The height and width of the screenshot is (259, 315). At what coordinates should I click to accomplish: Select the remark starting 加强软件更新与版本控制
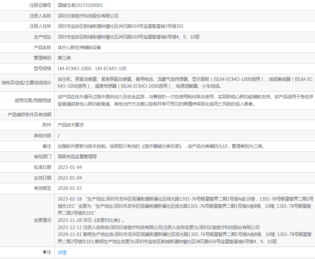tap(161, 146)
